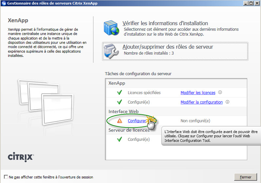Click Tâches de configuration du serveur label

[138, 74]
